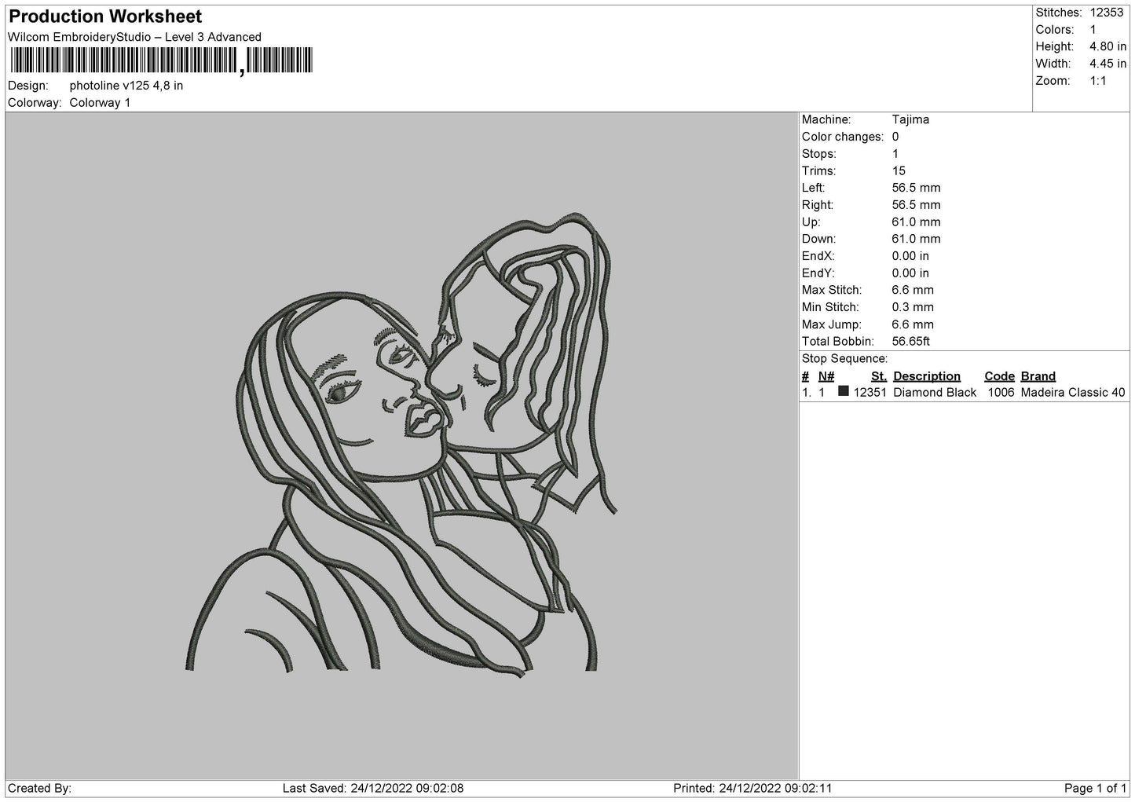Viewport: 1135px width, 802px height.
Task: Click the Brand column header
Action: click(1038, 376)
